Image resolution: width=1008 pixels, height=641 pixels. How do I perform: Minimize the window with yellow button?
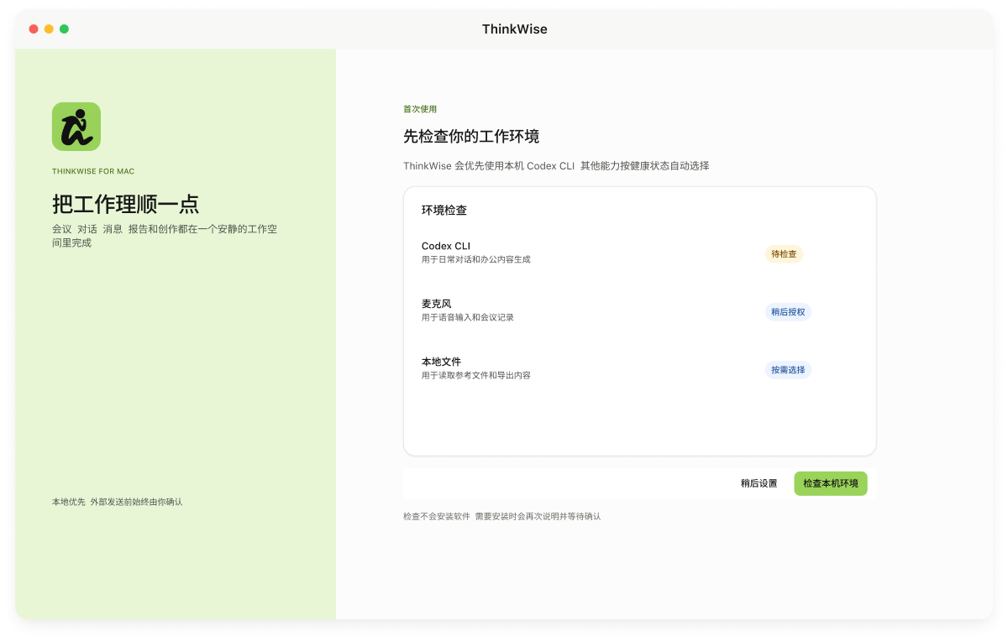(49, 29)
